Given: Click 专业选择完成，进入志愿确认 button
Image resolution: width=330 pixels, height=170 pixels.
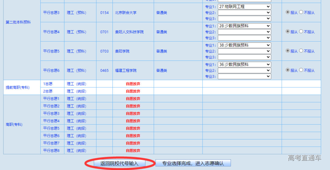Looking at the screenshot, I should pyautogui.click(x=193, y=163).
